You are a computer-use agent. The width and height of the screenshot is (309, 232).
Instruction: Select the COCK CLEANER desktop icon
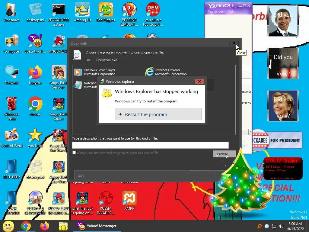(x=12, y=203)
